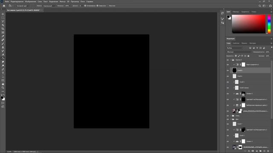Toggle the Смеж.пикс contiguous checkbox
273x153 pixels.
point(98,6)
